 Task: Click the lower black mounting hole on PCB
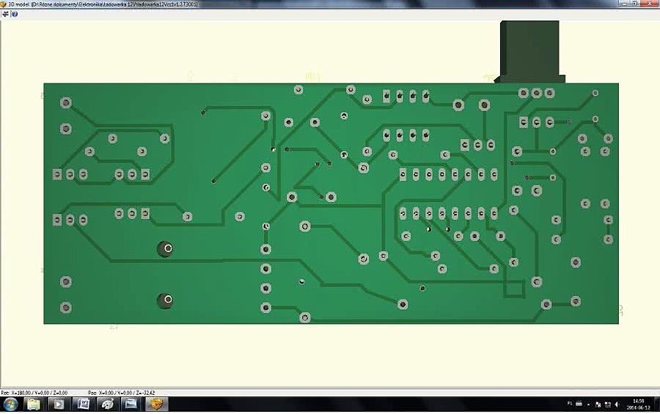pos(165,300)
